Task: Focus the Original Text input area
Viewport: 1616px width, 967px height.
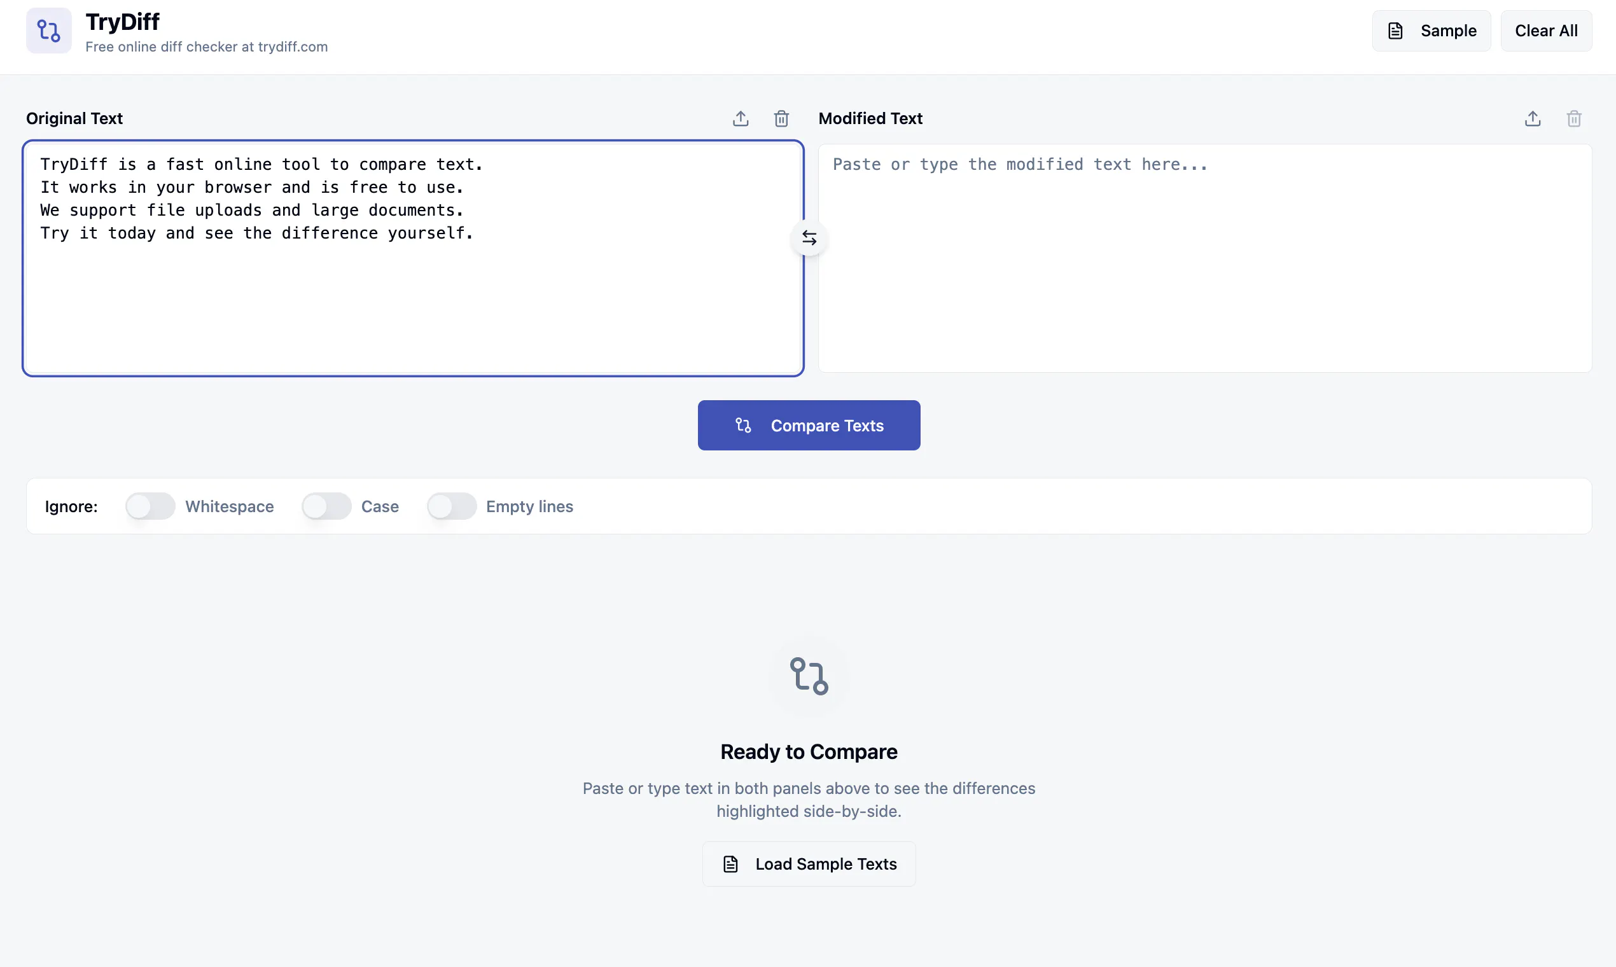Action: 413,258
